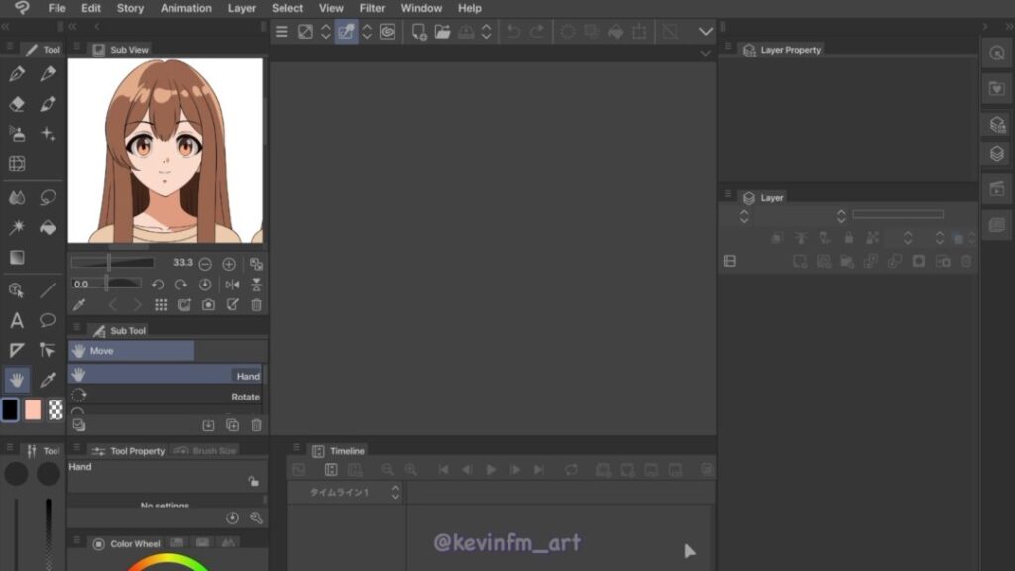This screenshot has height=571, width=1015.
Task: Pick the Gradient tool
Action: click(17, 258)
